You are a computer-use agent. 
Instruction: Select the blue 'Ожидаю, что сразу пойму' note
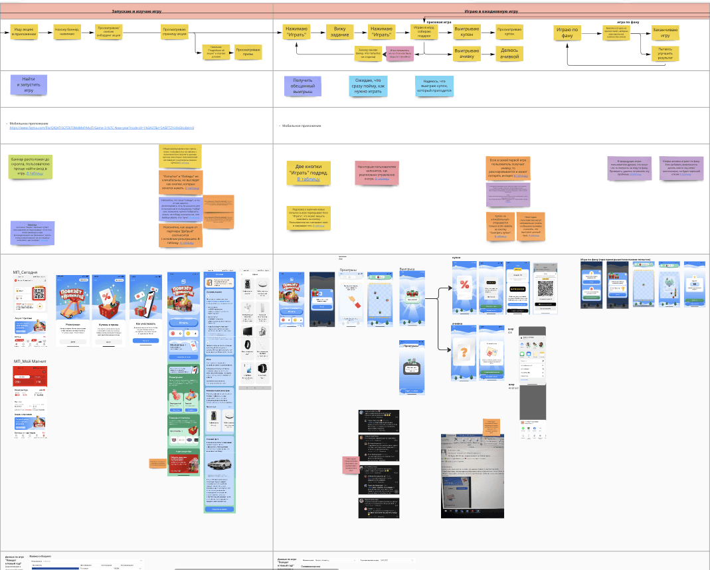coord(368,86)
